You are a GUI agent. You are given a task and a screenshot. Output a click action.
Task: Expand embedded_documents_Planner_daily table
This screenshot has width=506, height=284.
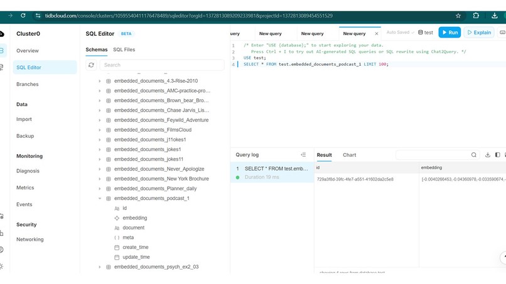point(100,189)
